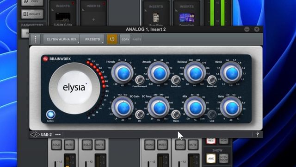Viewport: 296px width, 167px height.
Task: Close the ANALOG 1 Insert 2 window
Action: (x=257, y=29)
